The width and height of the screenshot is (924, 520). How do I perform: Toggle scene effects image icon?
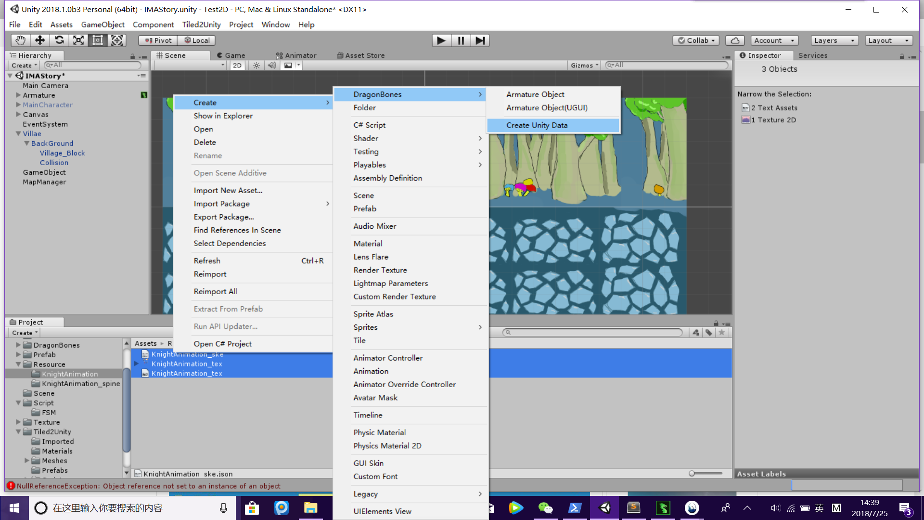click(288, 65)
